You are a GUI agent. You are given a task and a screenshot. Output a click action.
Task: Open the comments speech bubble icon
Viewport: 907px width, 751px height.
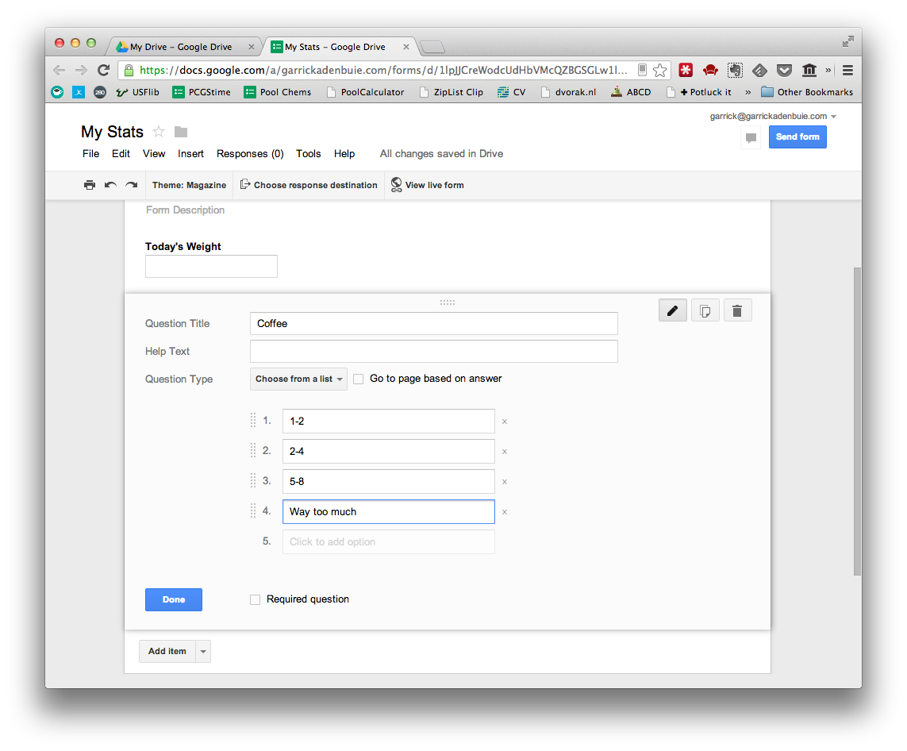(751, 137)
